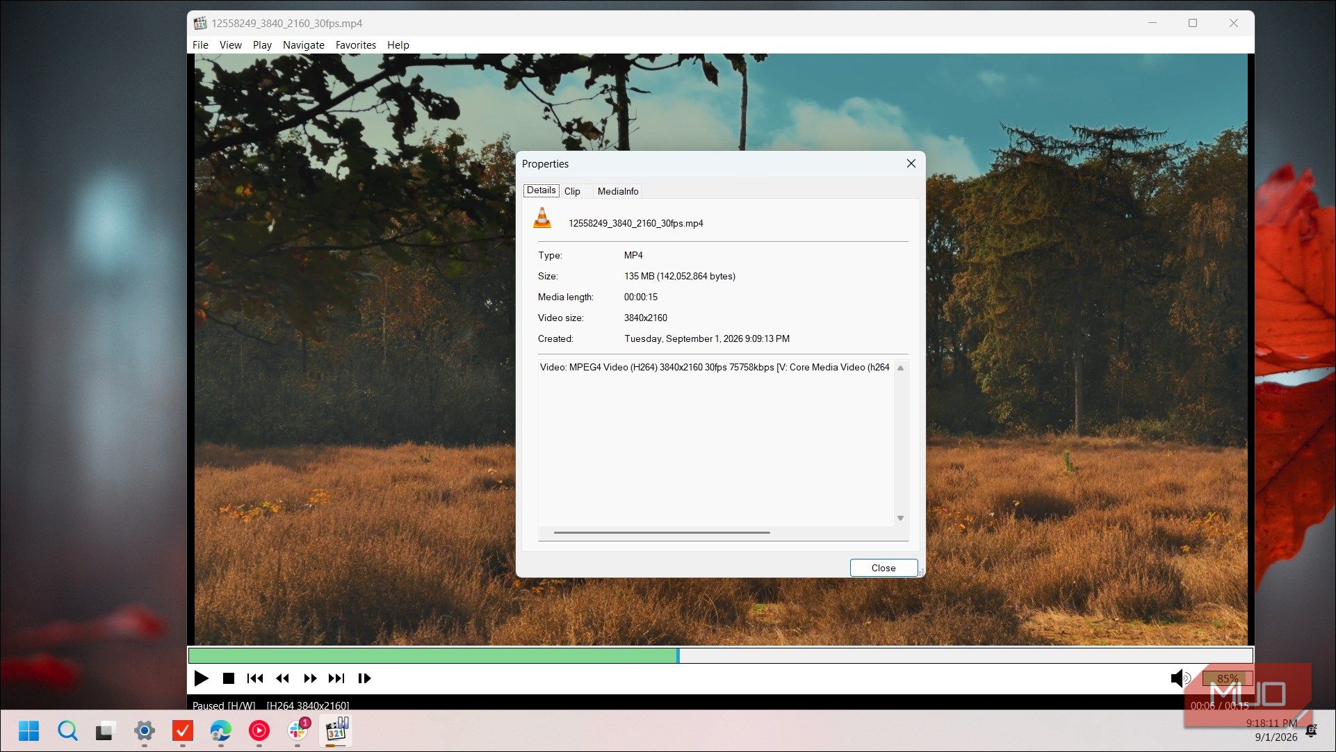Viewport: 1336px width, 752px height.
Task: Skip to next track icon
Action: (x=336, y=678)
